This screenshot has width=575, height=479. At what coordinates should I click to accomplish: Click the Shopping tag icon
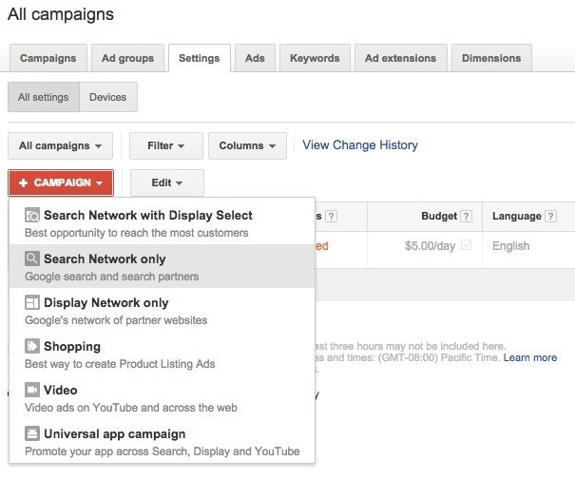pyautogui.click(x=32, y=347)
